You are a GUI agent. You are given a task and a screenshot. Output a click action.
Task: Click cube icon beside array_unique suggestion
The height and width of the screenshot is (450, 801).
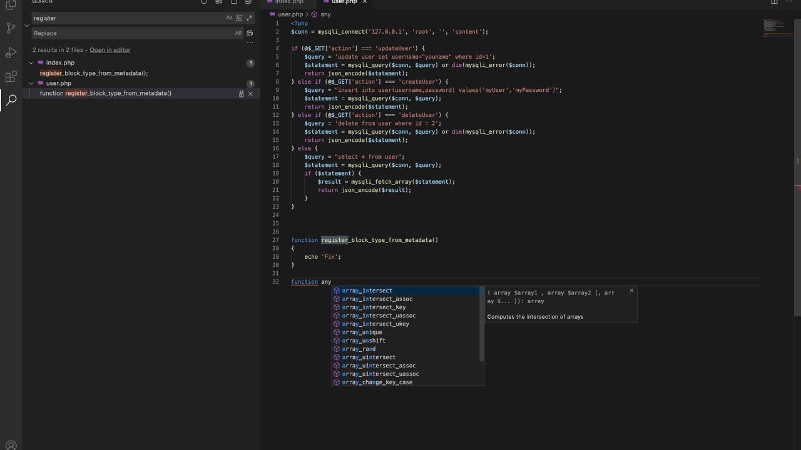coord(337,332)
